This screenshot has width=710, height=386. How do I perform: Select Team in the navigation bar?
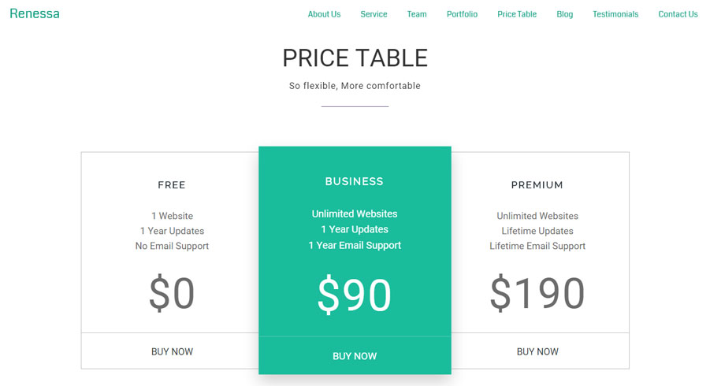pos(417,14)
